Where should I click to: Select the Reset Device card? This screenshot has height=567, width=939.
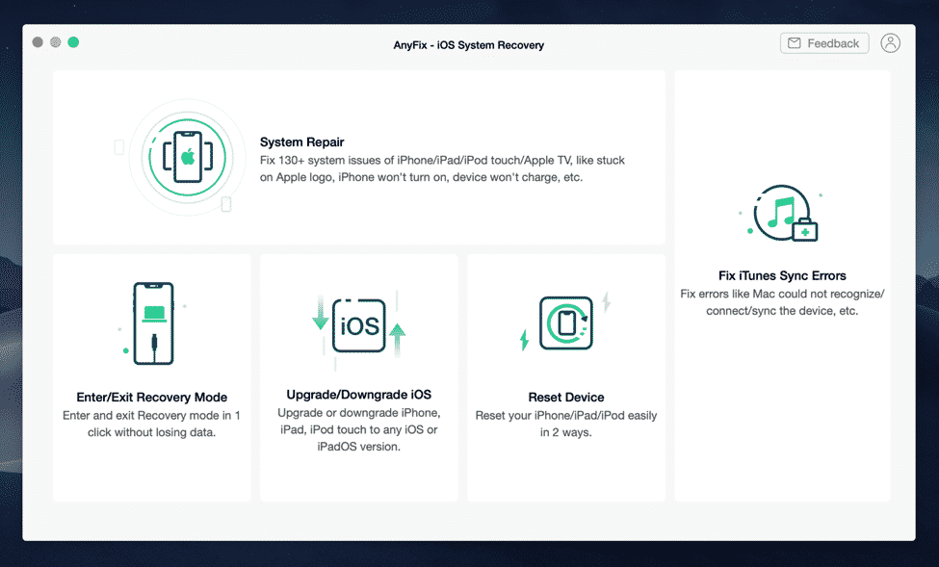(565, 376)
